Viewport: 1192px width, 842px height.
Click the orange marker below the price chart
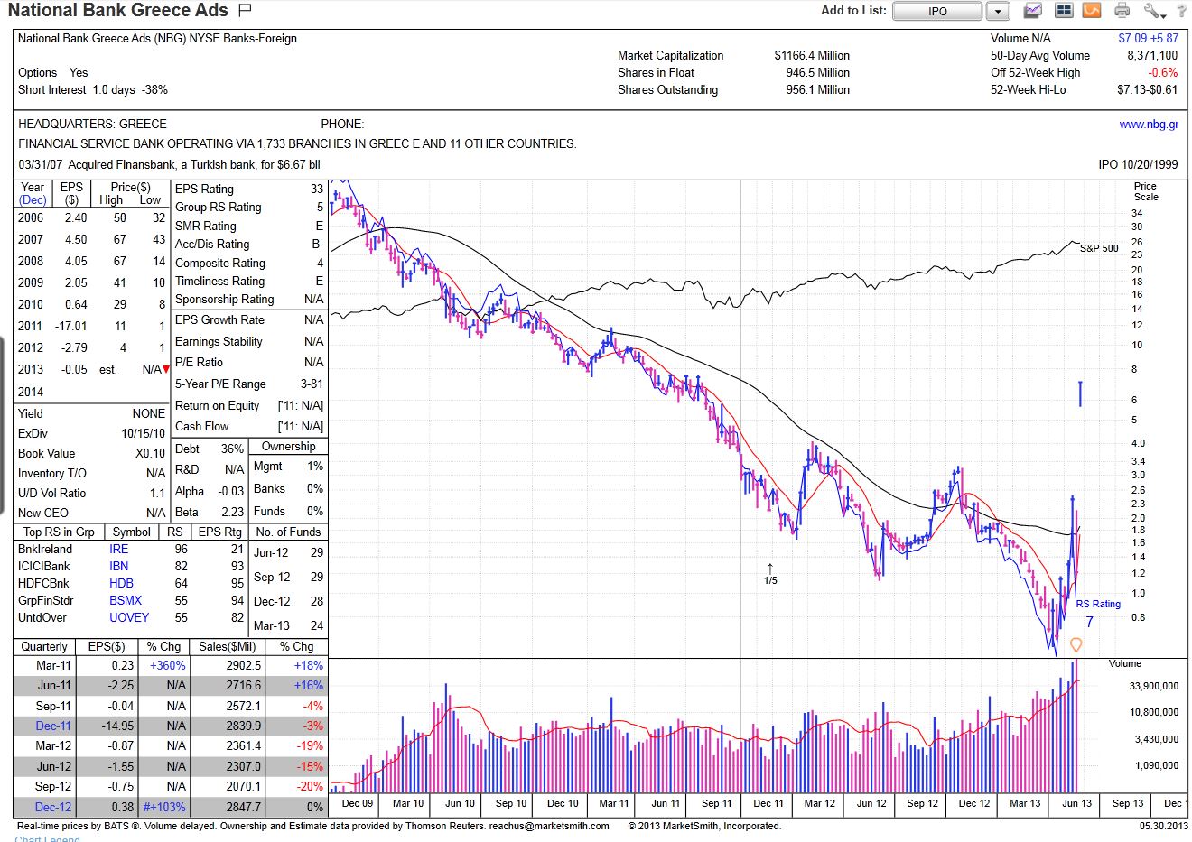[x=1076, y=644]
